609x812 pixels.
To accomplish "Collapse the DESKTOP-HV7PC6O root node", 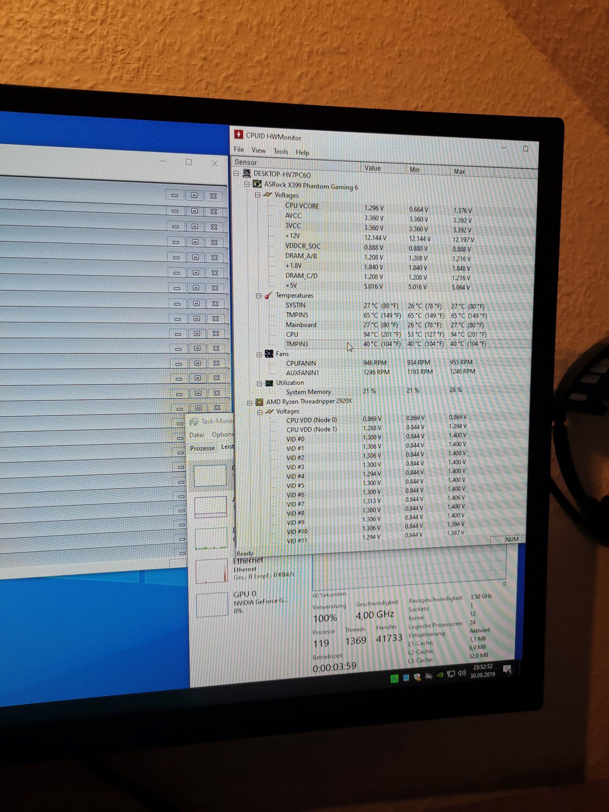I will (x=236, y=173).
